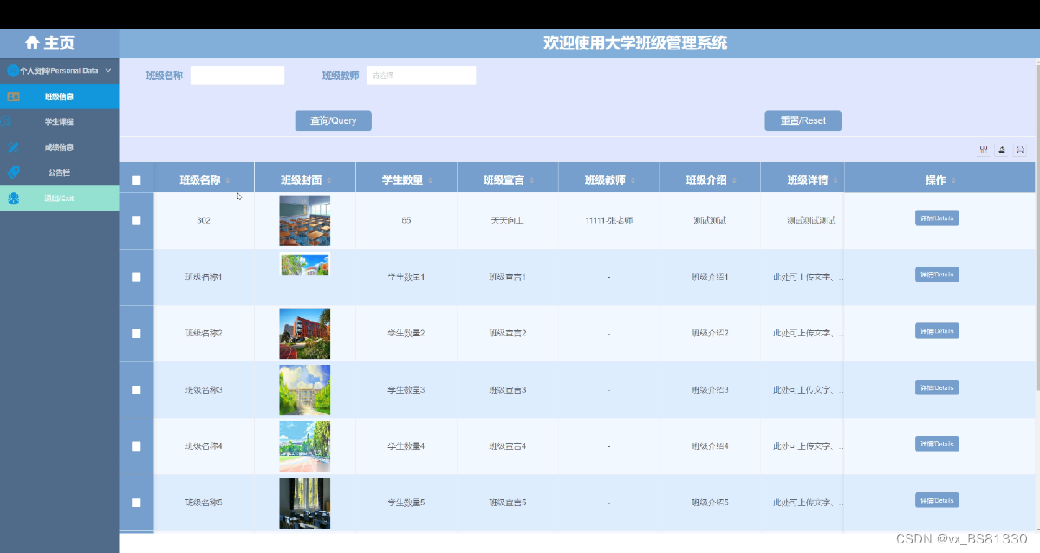Click the home icon beside 主页
This screenshot has height=553, width=1040.
tap(32, 42)
